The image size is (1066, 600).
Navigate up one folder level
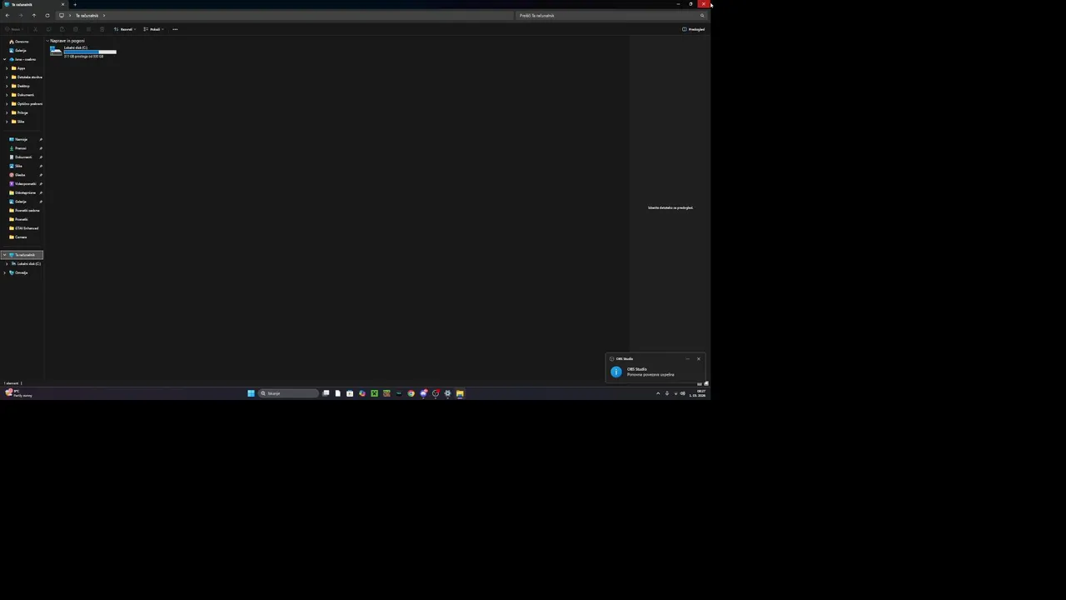pos(33,15)
